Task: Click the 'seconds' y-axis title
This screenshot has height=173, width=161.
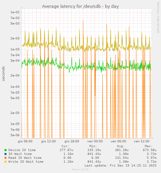Action: point(4,74)
